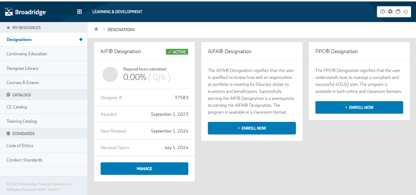416x195 pixels.
Task: Click renewal opens date July 1, 2024
Action: 176,148
